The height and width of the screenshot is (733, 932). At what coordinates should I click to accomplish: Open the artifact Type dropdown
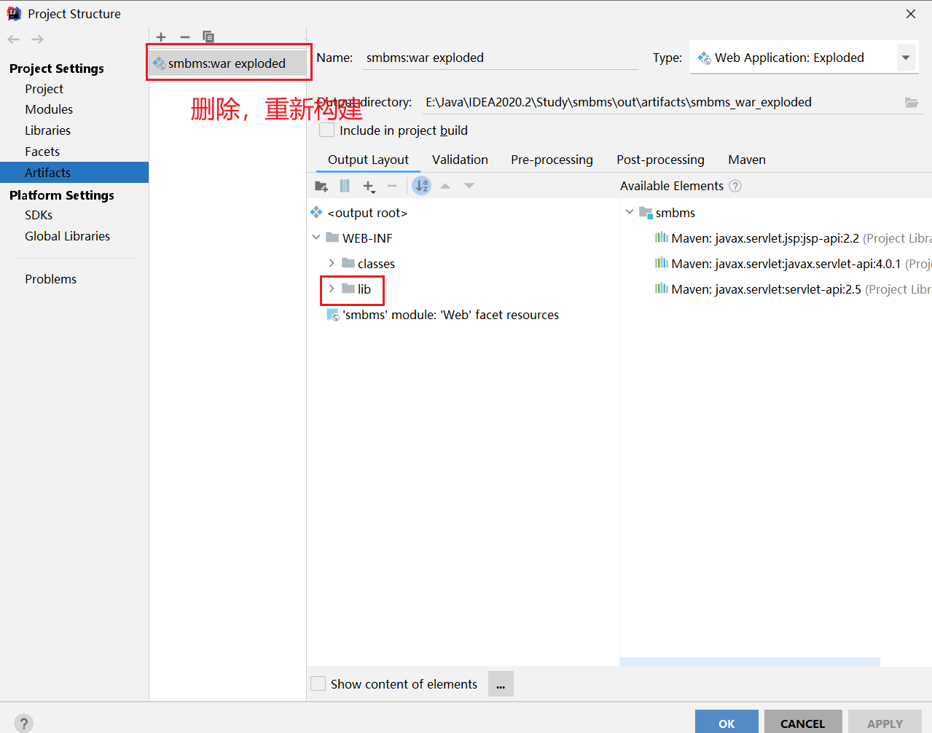905,58
